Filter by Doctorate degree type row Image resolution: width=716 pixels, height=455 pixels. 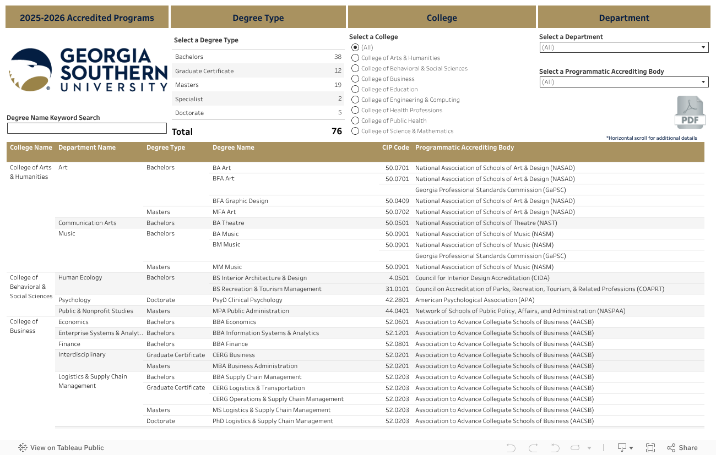[x=258, y=113]
